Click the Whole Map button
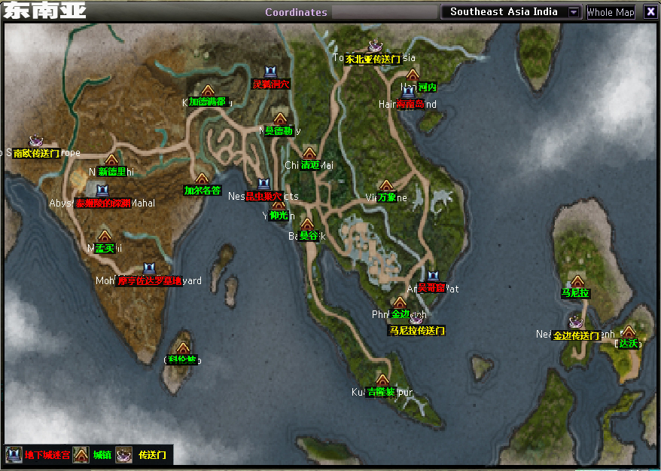The height and width of the screenshot is (471, 661). click(611, 12)
